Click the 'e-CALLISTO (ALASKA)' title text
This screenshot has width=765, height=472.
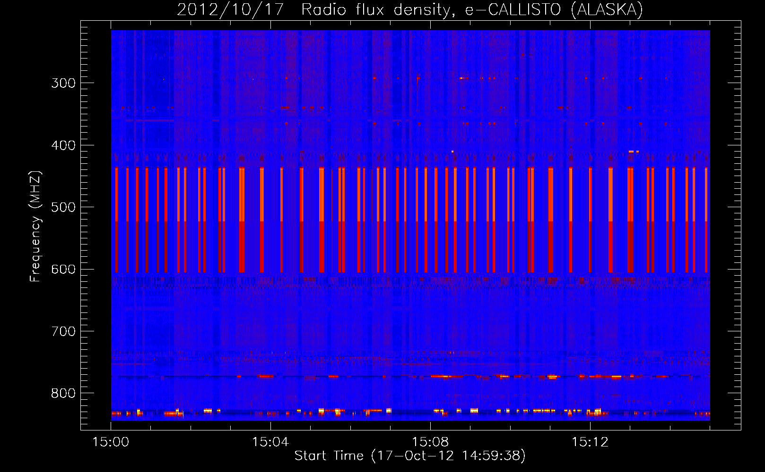(554, 10)
